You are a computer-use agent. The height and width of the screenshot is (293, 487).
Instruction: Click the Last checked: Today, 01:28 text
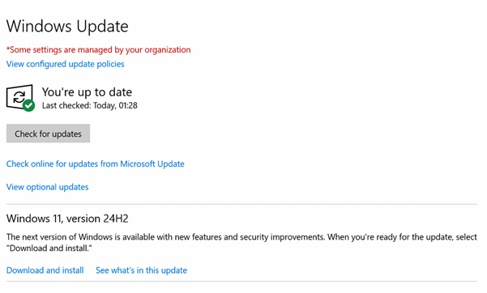tap(90, 105)
